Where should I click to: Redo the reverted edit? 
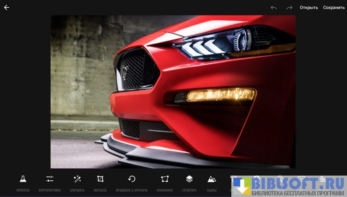pyautogui.click(x=289, y=7)
